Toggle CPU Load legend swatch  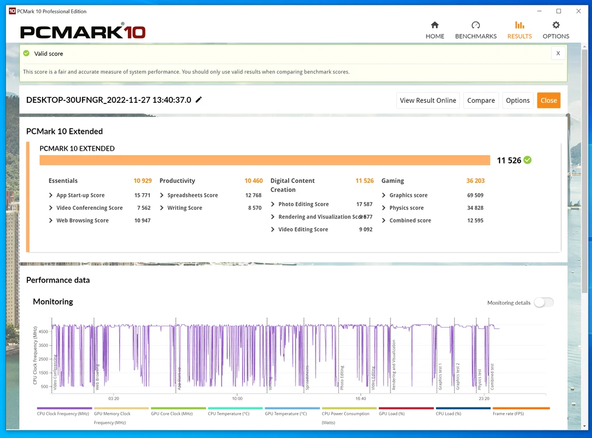pos(463,408)
